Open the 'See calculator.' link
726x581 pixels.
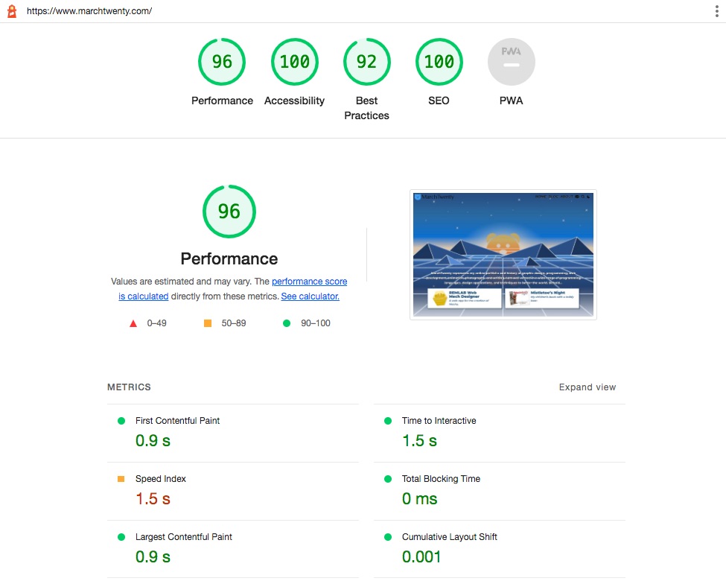(x=311, y=296)
